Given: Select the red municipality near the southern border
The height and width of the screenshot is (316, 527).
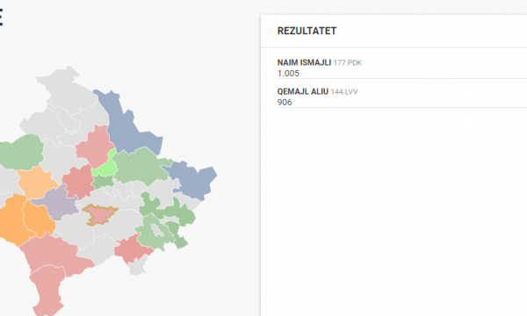Looking at the screenshot, I should pyautogui.click(x=132, y=249).
